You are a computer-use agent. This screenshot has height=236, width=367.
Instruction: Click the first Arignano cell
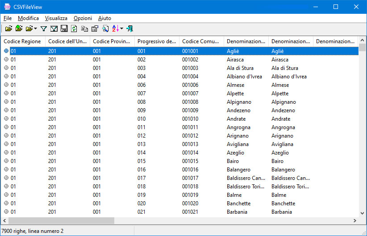click(238, 136)
